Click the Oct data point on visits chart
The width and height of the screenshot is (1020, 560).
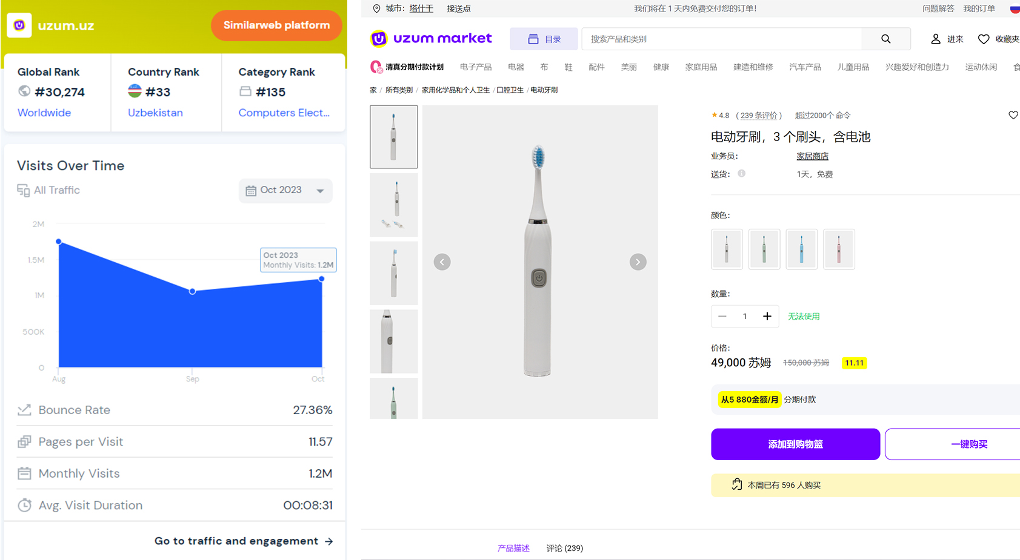[322, 279]
